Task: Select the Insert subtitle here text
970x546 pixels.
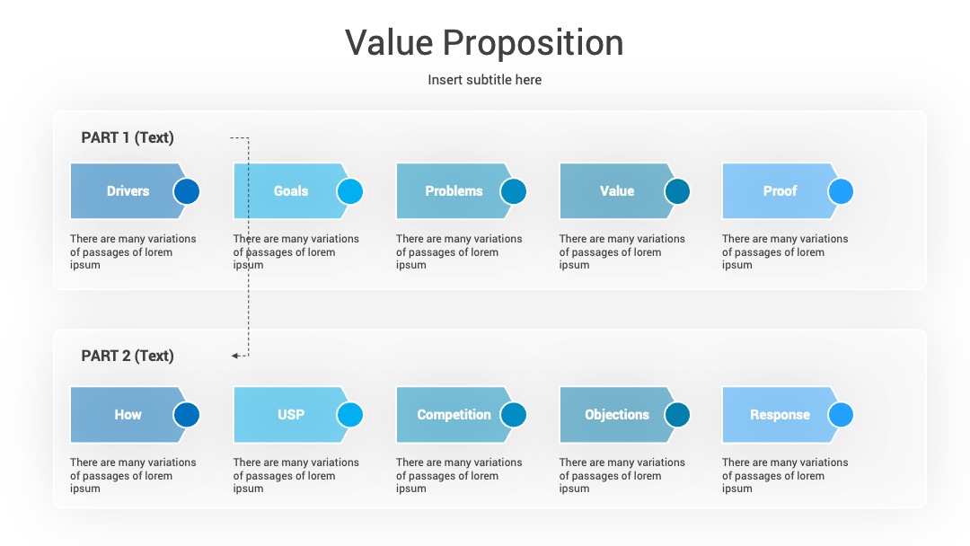Action: click(x=484, y=80)
